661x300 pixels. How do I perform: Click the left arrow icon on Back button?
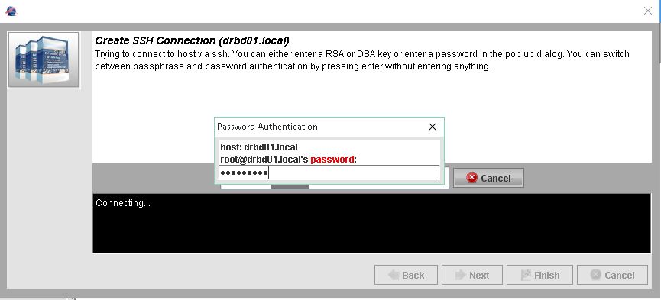(394, 275)
